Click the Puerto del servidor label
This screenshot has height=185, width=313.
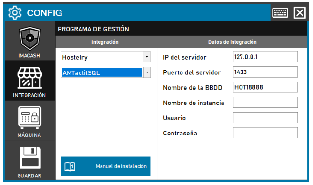tap(192, 72)
